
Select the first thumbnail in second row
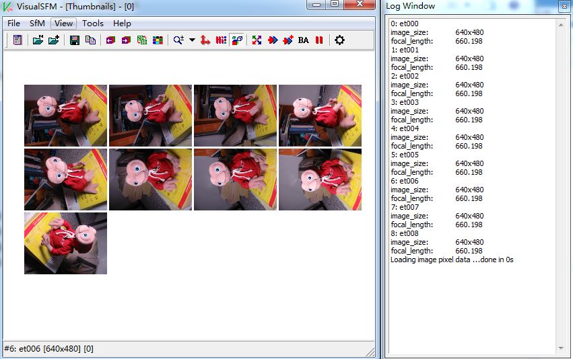[66, 179]
